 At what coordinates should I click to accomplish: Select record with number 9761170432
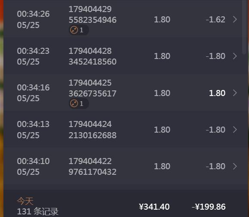pyautogui.click(x=92, y=172)
